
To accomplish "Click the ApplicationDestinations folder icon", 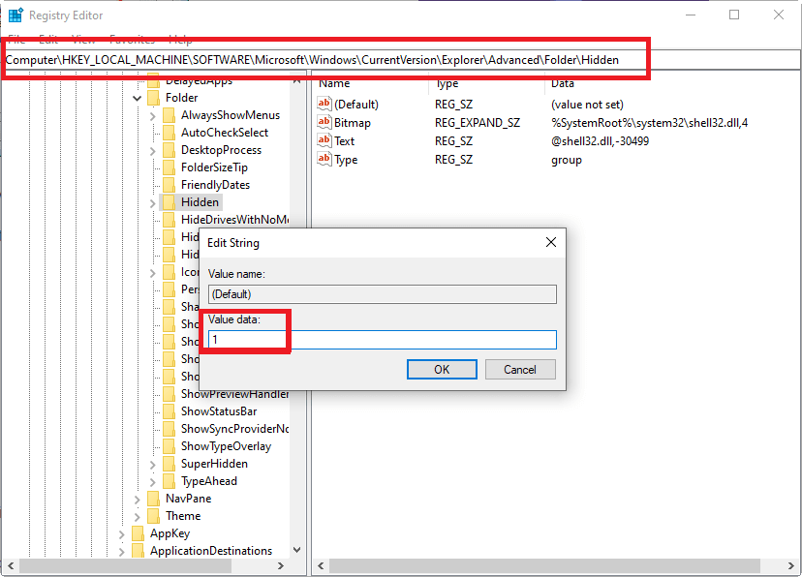I will (138, 551).
